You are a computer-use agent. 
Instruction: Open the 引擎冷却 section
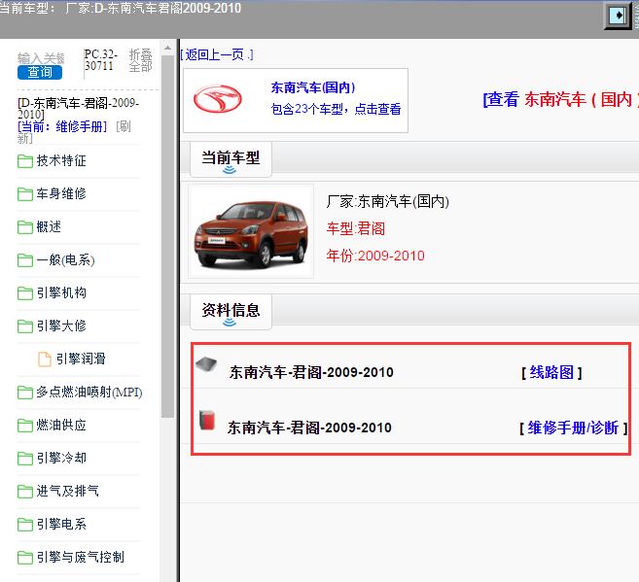pos(61,458)
